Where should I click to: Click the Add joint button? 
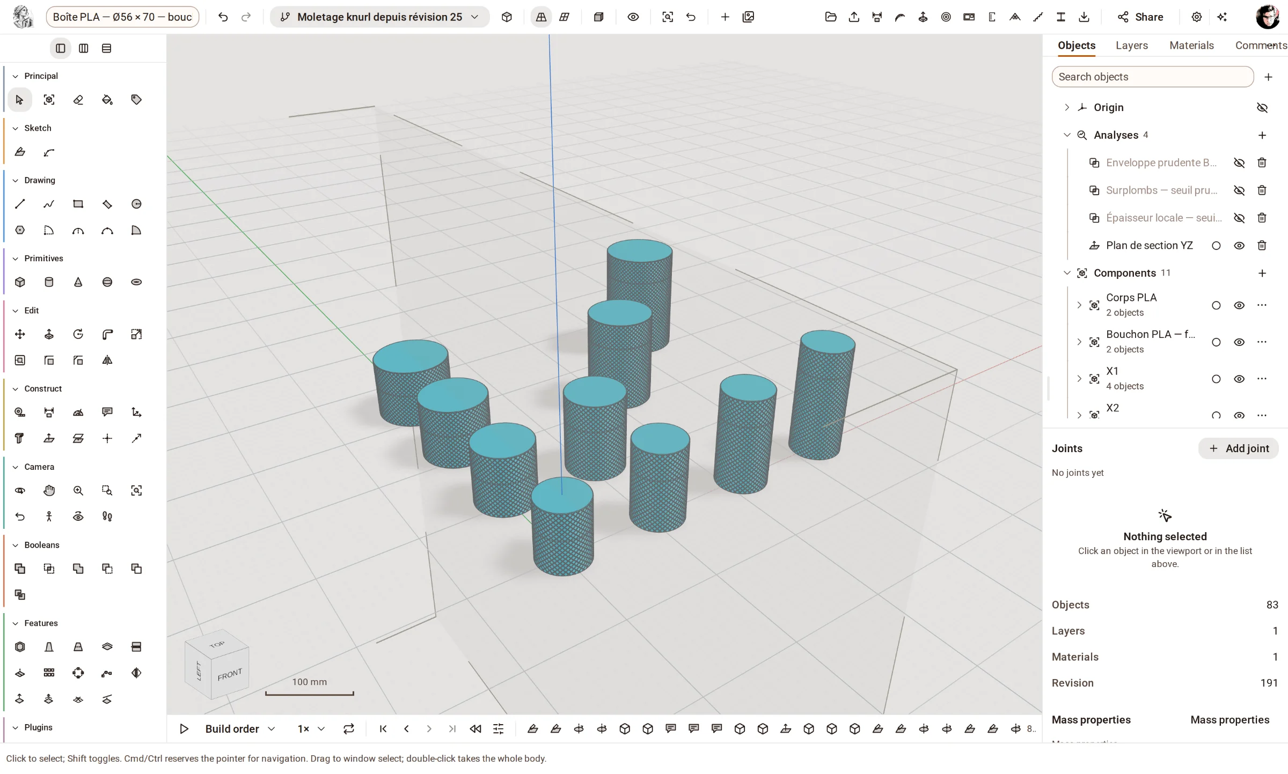pos(1239,448)
